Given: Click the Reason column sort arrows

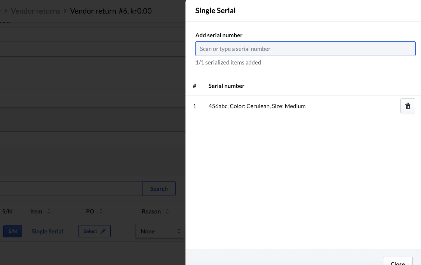Looking at the screenshot, I should click(167, 211).
